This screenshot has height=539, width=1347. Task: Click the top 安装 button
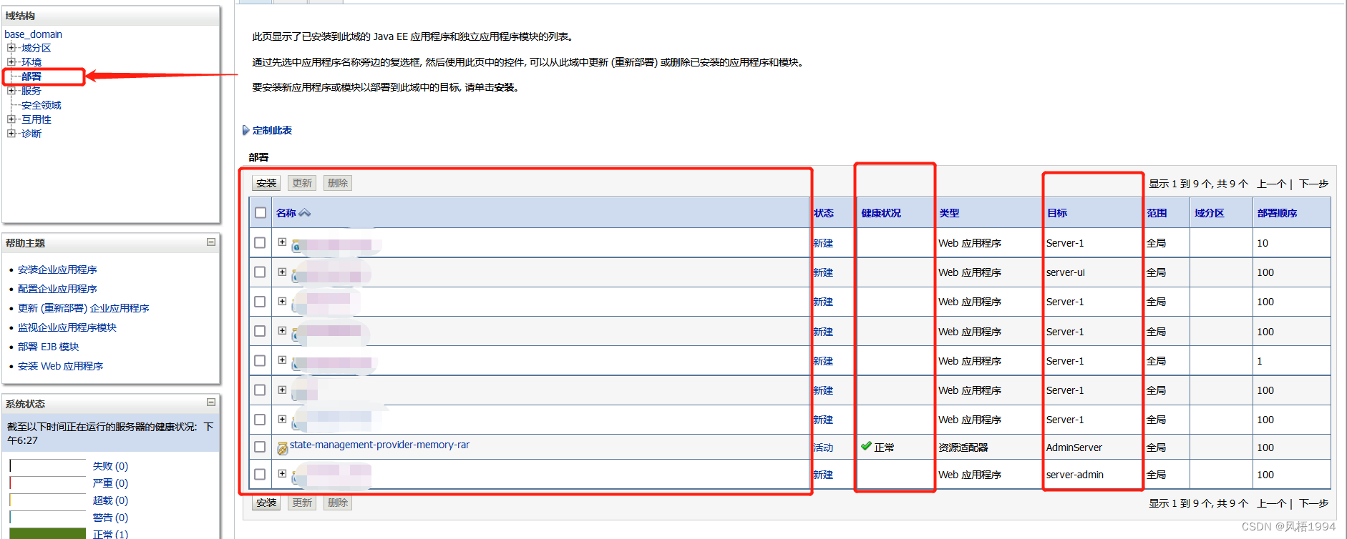[x=266, y=183]
